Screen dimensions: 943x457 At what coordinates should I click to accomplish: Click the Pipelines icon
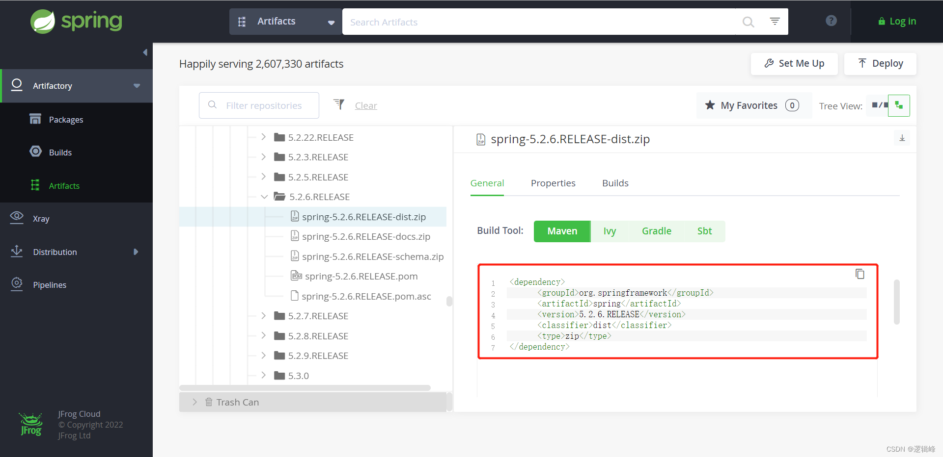[17, 284]
